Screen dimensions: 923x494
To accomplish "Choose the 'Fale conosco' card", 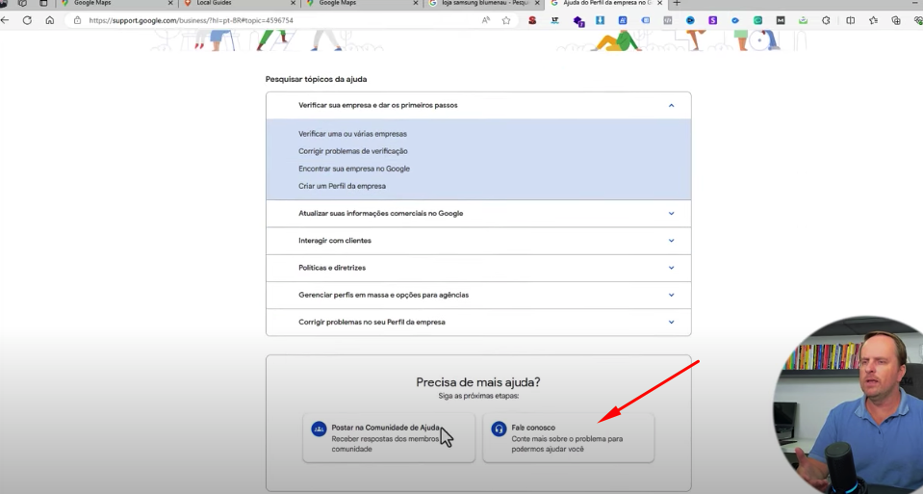I will (568, 437).
